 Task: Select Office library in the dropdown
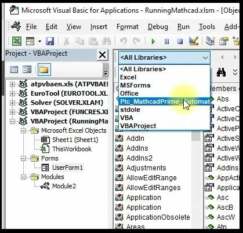(164, 93)
